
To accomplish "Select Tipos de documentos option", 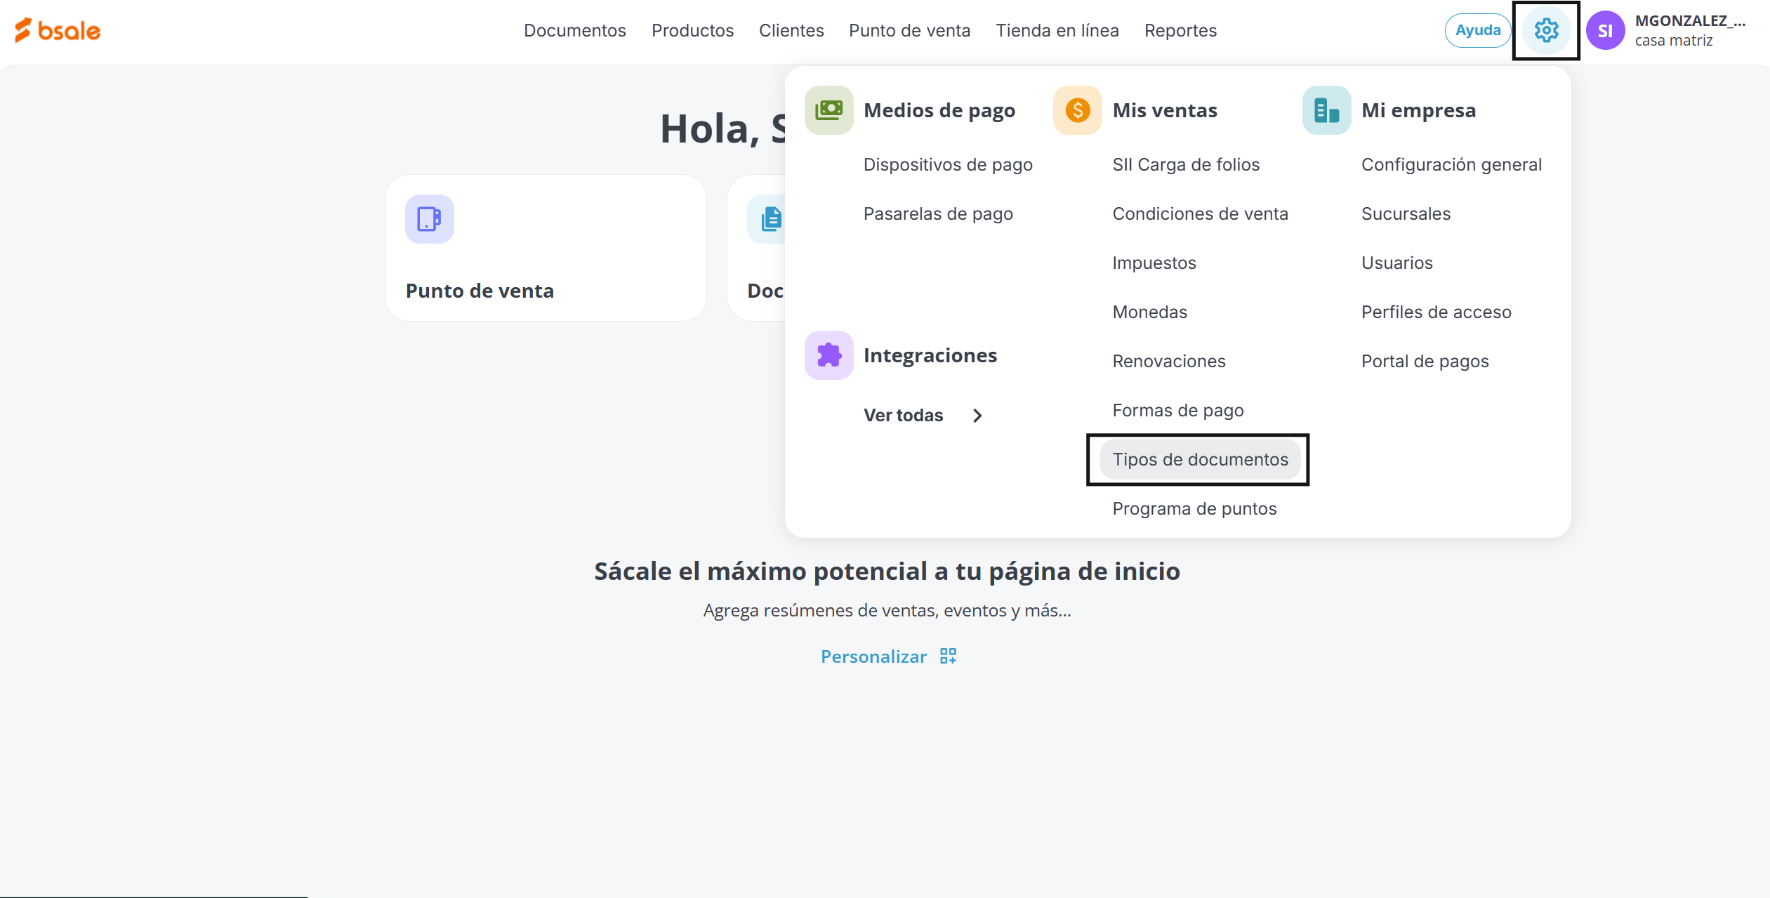I will click(x=1200, y=459).
